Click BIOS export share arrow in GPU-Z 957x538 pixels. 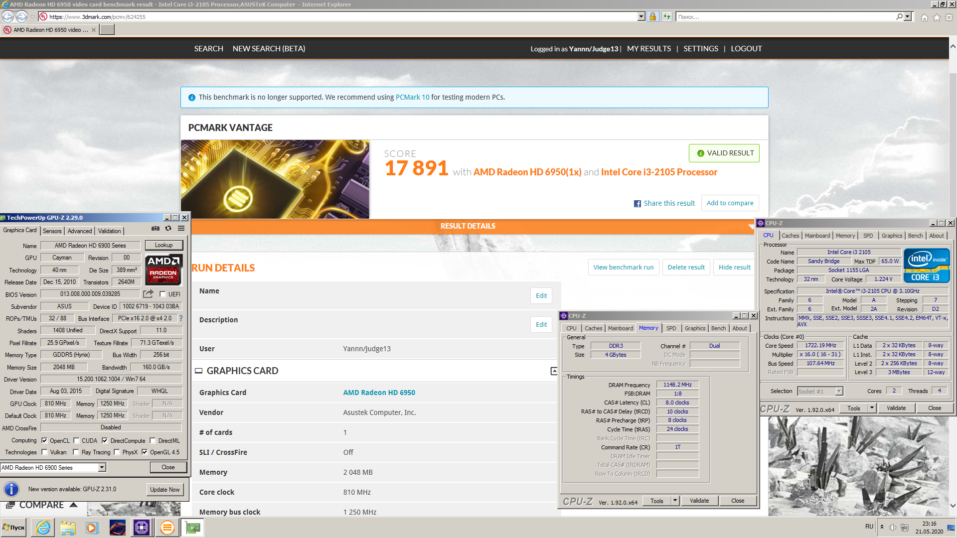(148, 294)
